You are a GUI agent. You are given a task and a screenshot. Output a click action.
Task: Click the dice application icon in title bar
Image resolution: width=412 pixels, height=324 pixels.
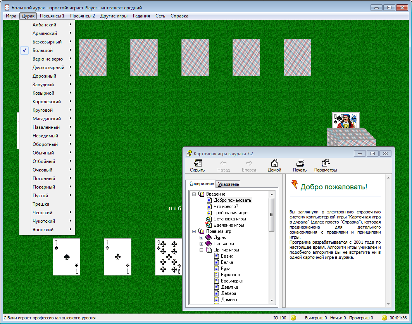7,7
